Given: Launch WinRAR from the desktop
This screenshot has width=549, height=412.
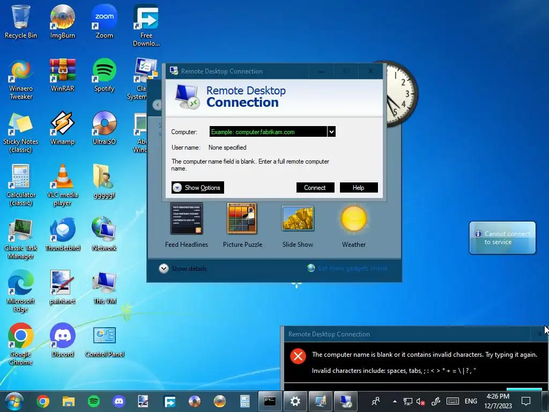Looking at the screenshot, I should pos(62,75).
